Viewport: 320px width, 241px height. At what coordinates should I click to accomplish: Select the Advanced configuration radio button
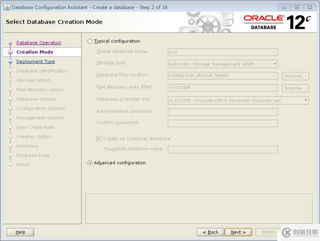coord(90,163)
